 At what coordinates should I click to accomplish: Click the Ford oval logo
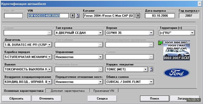tap(177, 73)
